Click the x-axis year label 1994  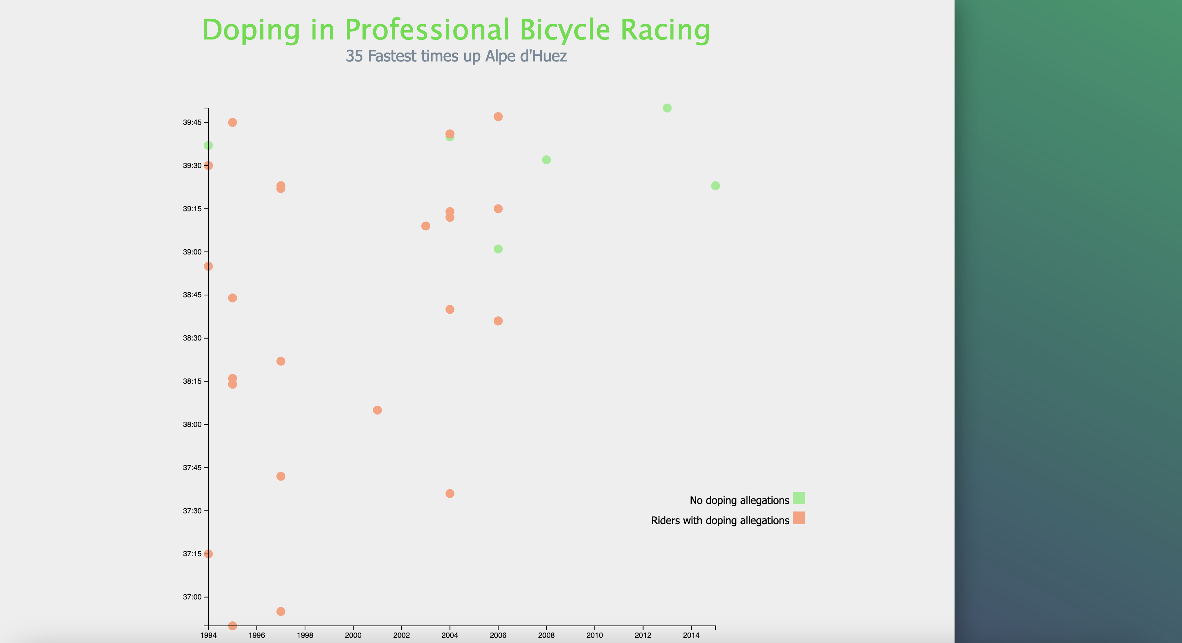tap(208, 635)
